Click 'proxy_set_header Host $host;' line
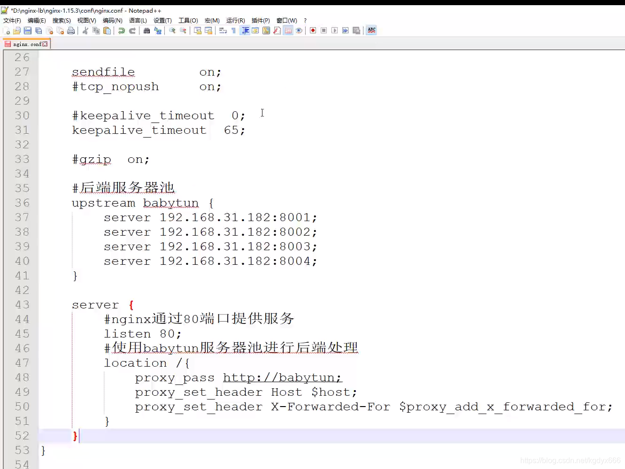 (246, 392)
